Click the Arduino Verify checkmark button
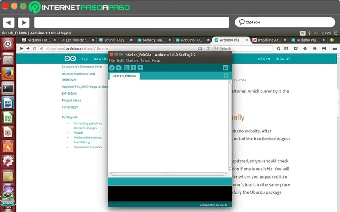The width and height of the screenshot is (340, 212). point(112,68)
